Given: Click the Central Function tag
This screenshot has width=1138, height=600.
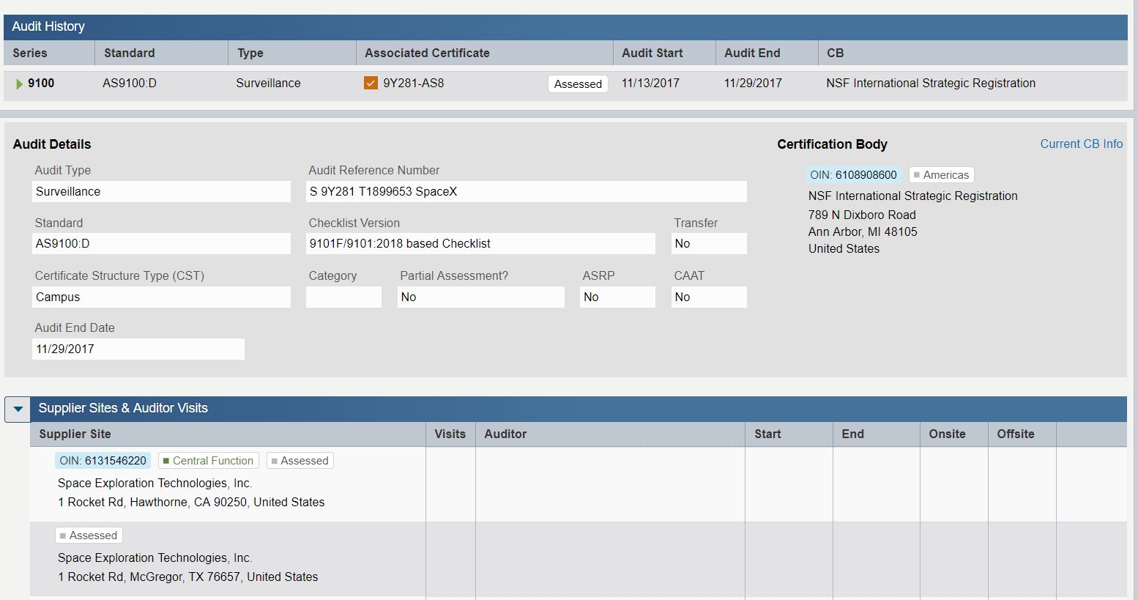Looking at the screenshot, I should tap(208, 461).
